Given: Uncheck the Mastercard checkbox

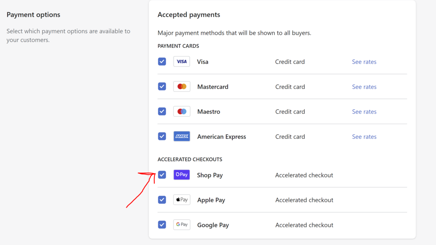Looking at the screenshot, I should tap(162, 87).
